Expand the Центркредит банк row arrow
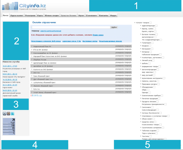183x150 pixels. [32, 63]
